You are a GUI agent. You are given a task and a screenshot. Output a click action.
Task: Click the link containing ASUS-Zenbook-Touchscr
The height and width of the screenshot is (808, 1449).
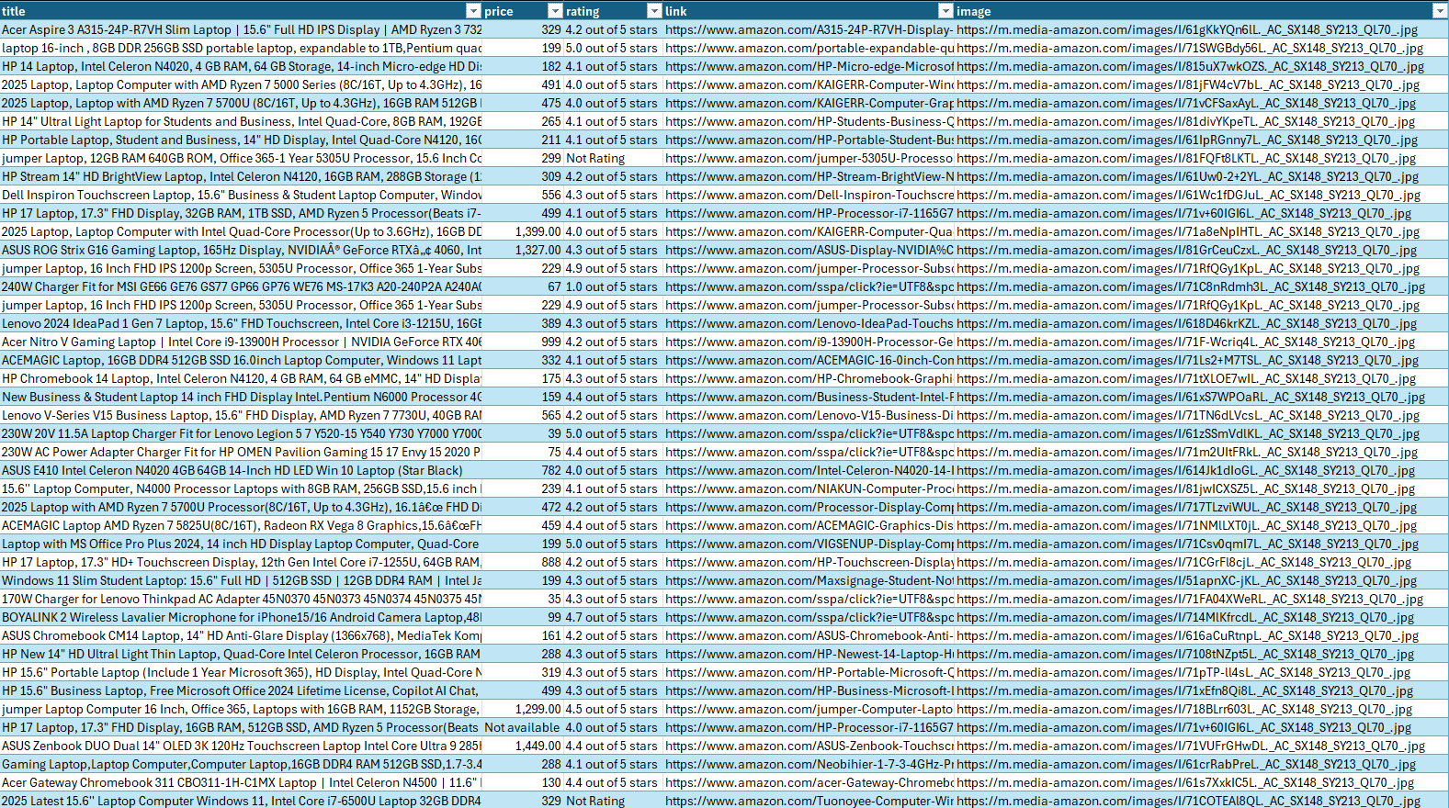coord(809,746)
